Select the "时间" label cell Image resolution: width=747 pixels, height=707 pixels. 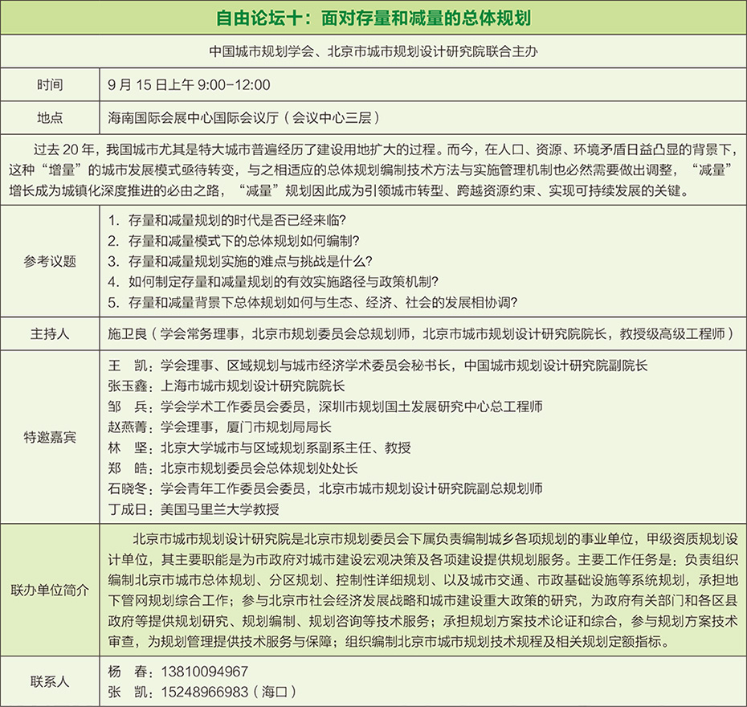click(50, 84)
